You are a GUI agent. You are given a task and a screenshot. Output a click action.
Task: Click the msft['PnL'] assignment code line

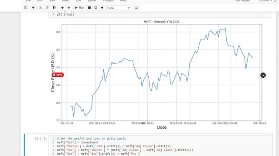125,150
